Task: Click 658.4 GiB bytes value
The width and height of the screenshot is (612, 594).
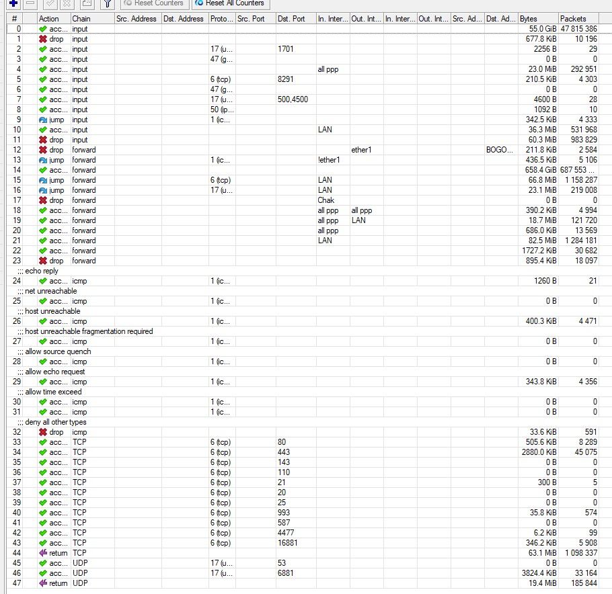Action: [x=541, y=170]
